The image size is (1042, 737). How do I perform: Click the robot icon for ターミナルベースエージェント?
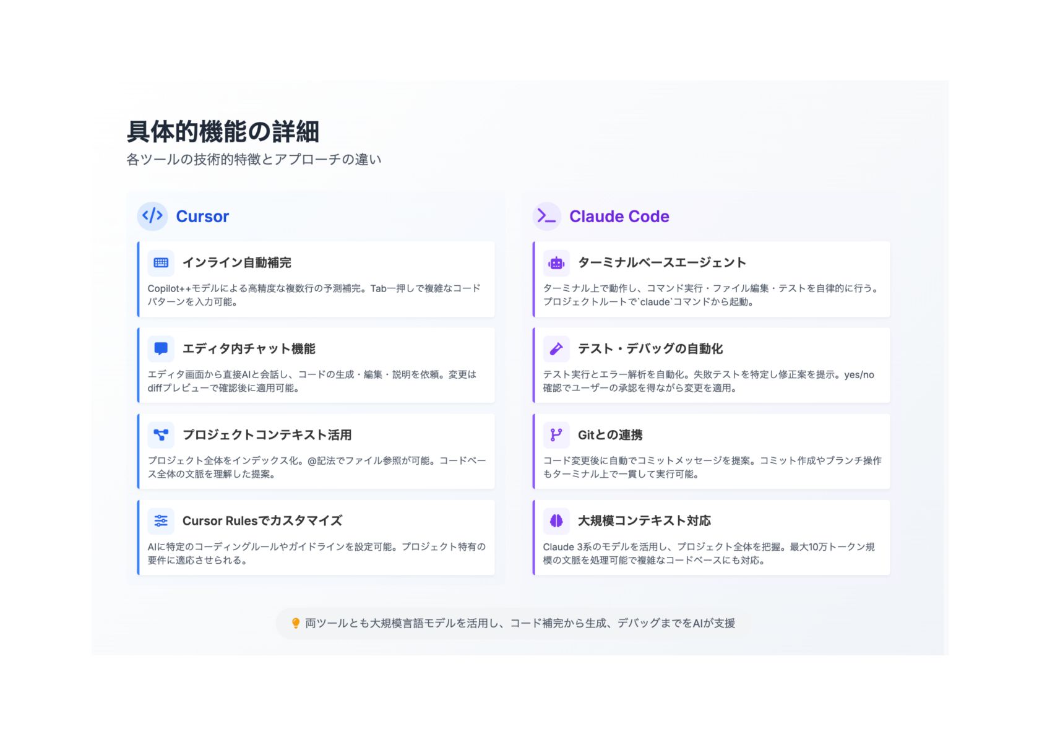point(556,262)
